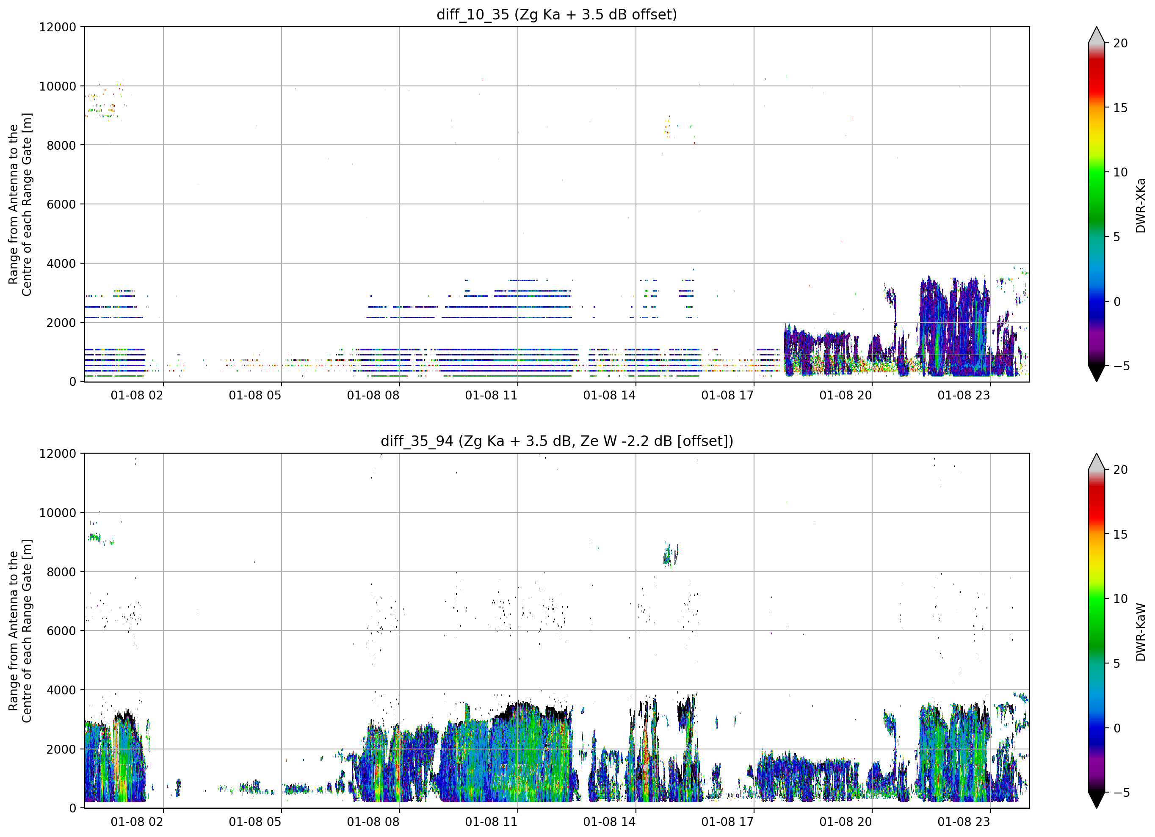Click the '20' tick on the DWR-XKa colorbar
The height and width of the screenshot is (837, 1155).
(x=1120, y=43)
